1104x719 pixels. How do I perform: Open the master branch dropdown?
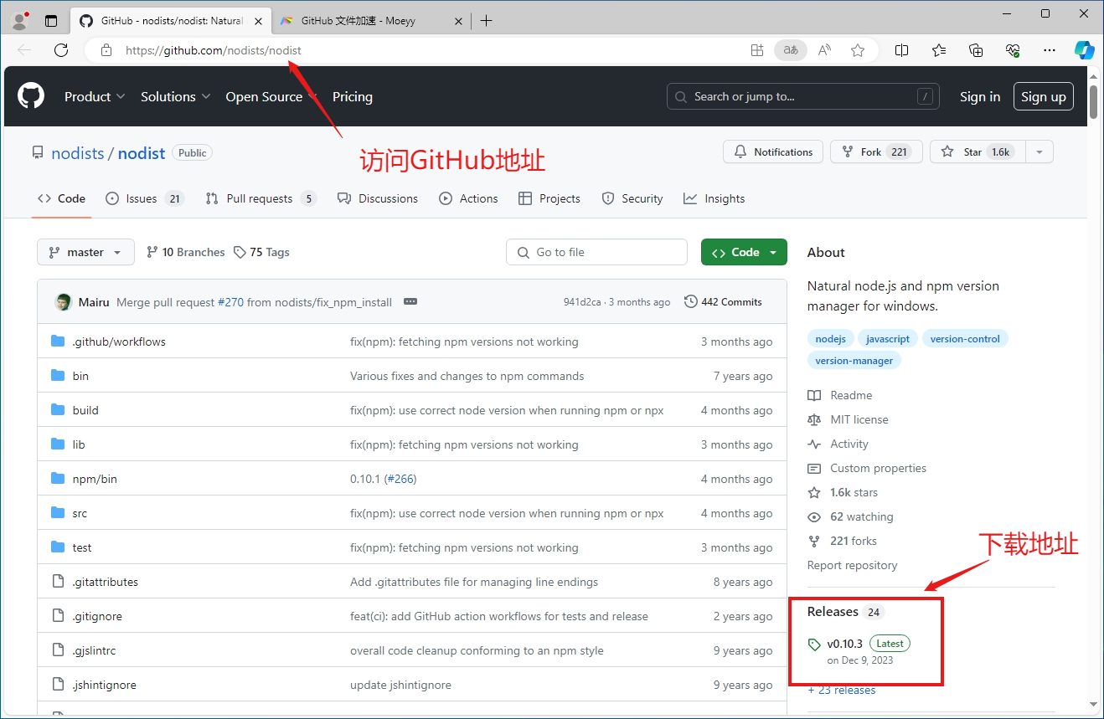(85, 252)
